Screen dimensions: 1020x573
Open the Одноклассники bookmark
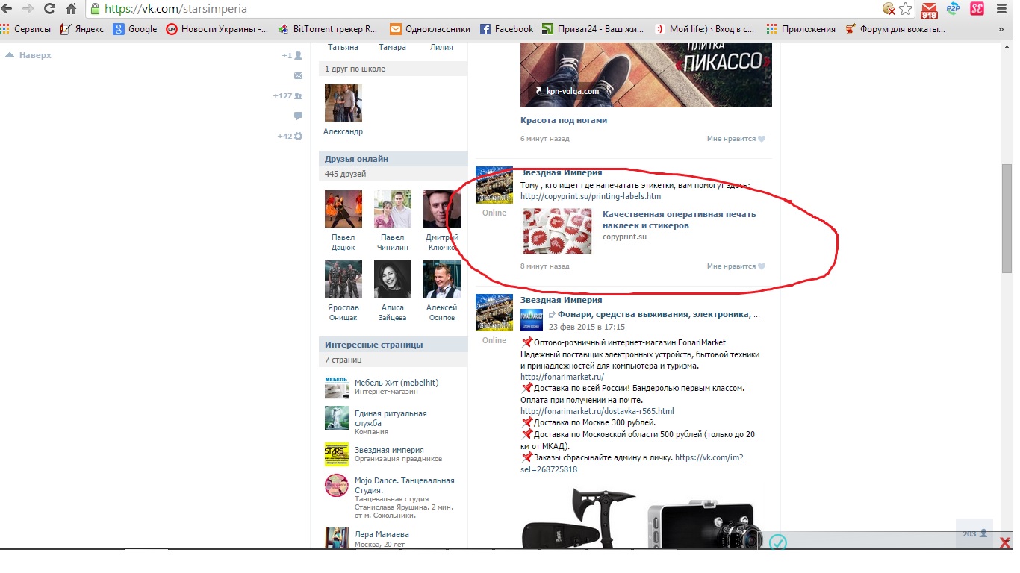(x=430, y=29)
